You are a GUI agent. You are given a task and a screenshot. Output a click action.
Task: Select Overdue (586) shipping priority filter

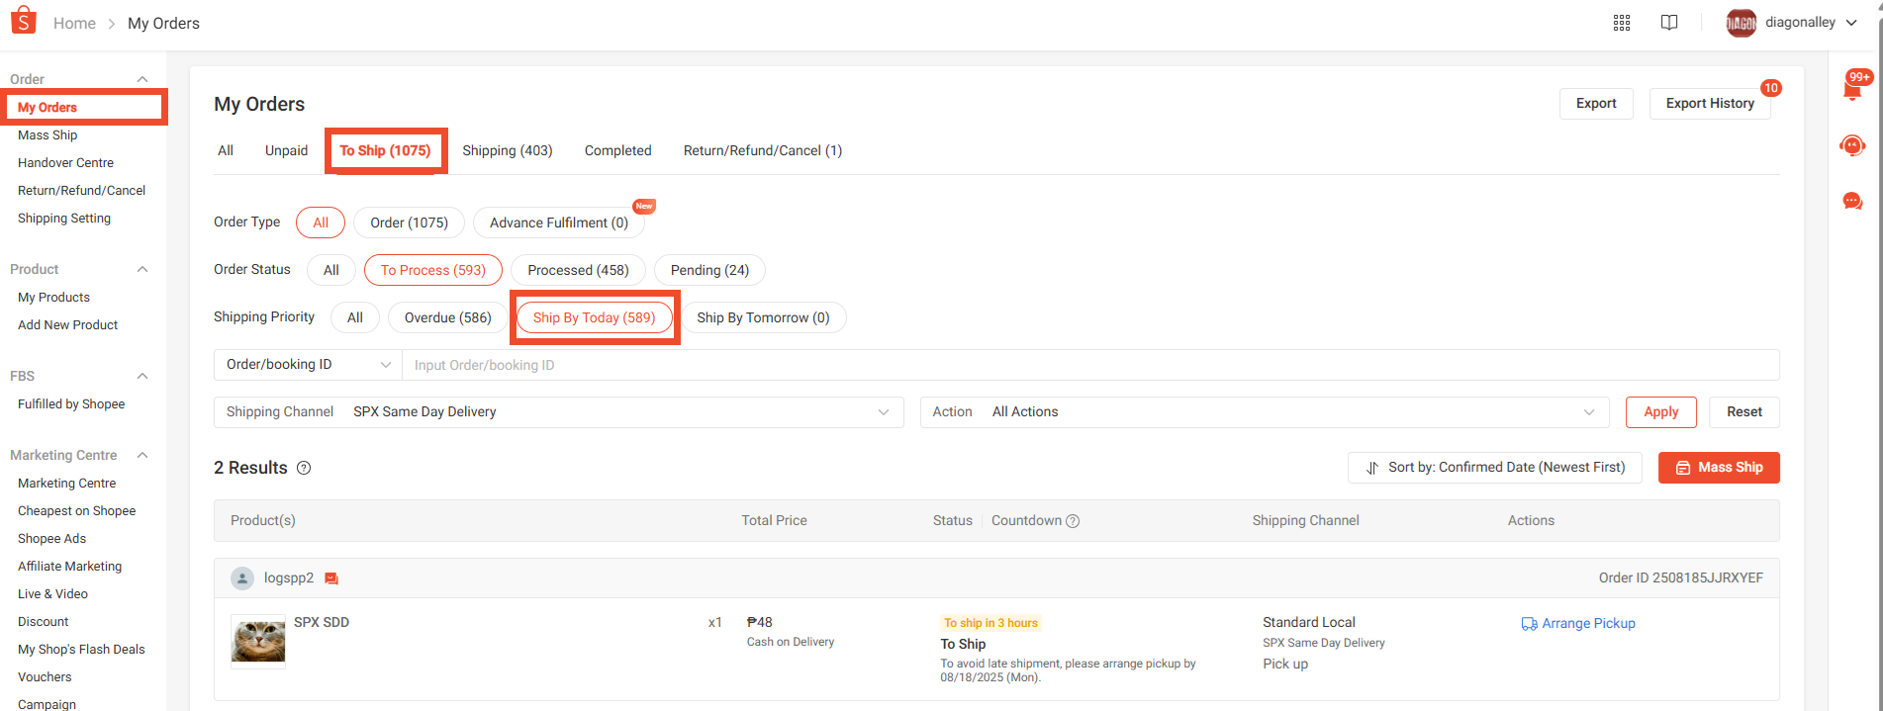click(447, 317)
